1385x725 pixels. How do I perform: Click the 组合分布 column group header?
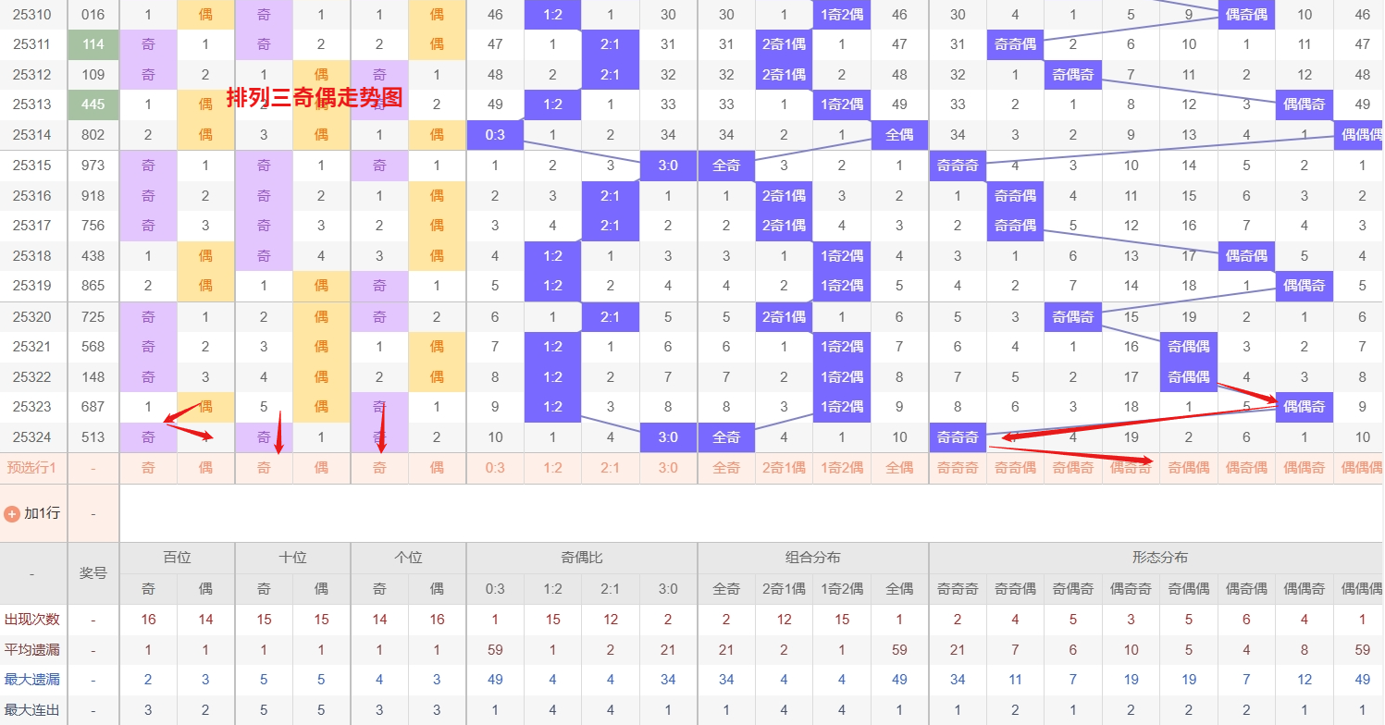click(x=812, y=558)
